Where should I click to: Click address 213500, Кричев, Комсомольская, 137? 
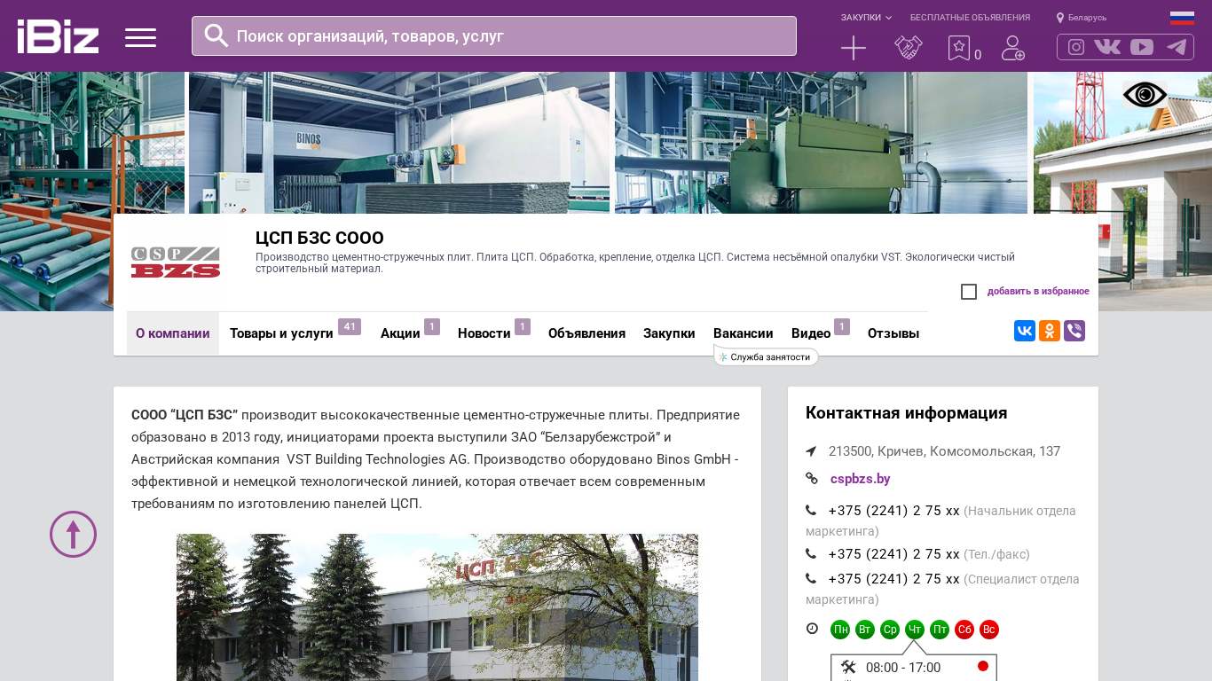tap(944, 451)
